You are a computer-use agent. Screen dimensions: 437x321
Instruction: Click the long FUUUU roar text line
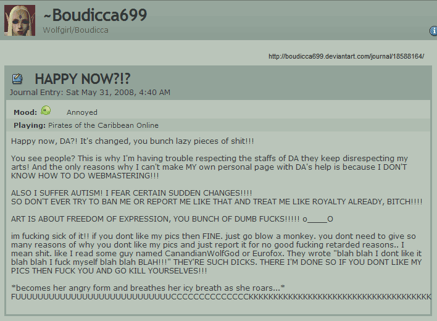pos(221,297)
